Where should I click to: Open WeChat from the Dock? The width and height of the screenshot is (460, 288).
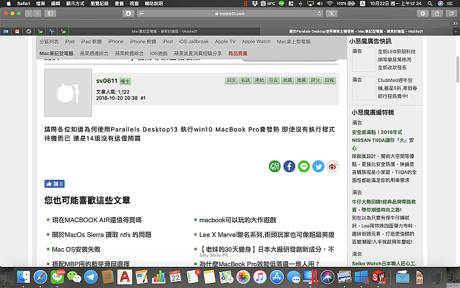click(74, 277)
